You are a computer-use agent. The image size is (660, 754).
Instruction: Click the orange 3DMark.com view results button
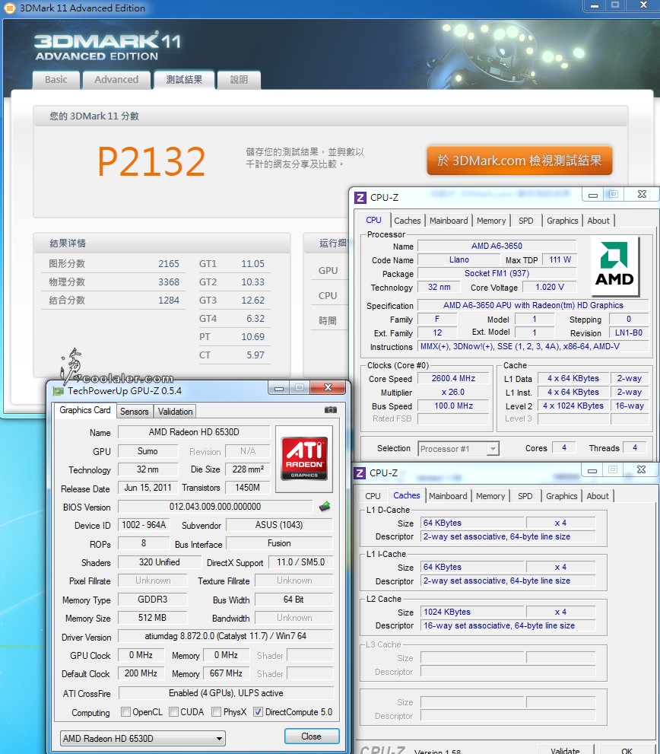pyautogui.click(x=519, y=161)
